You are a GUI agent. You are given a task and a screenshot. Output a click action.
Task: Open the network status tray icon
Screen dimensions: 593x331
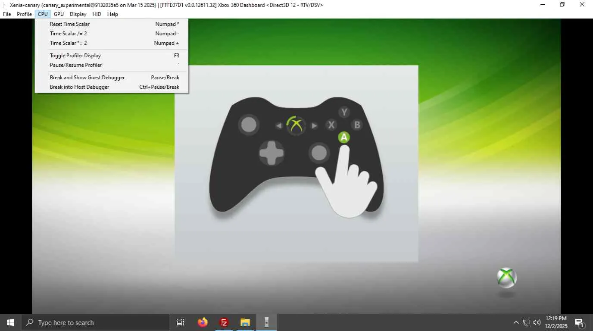[527, 322]
